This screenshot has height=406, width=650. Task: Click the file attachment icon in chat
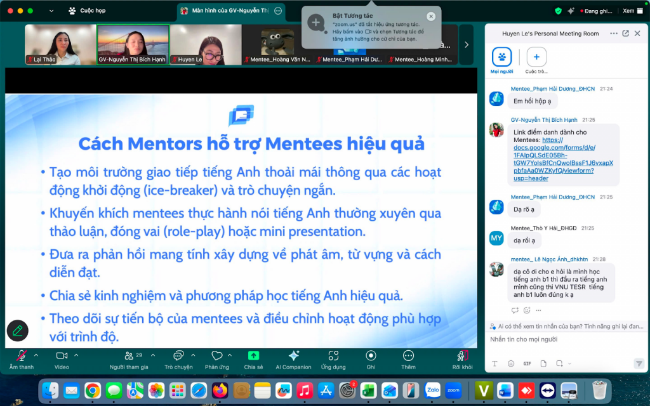click(x=543, y=363)
